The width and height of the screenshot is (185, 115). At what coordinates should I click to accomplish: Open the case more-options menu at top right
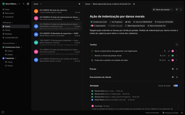click(x=181, y=10)
